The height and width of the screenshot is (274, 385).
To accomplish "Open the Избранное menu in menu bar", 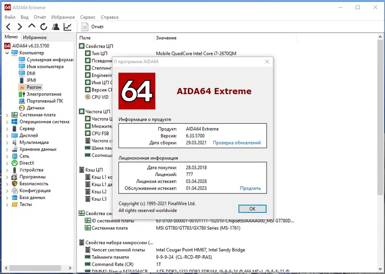I will pyautogui.click(x=63, y=17).
